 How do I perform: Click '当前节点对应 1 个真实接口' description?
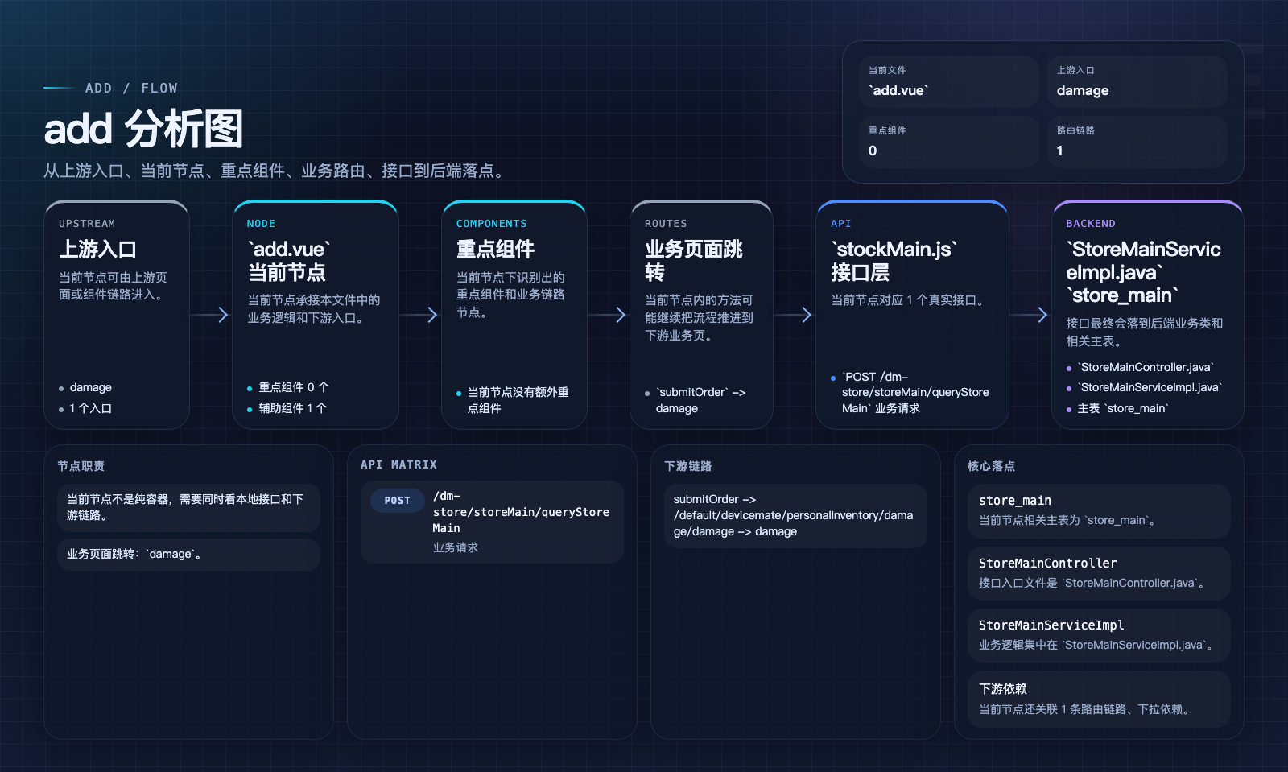tap(909, 300)
